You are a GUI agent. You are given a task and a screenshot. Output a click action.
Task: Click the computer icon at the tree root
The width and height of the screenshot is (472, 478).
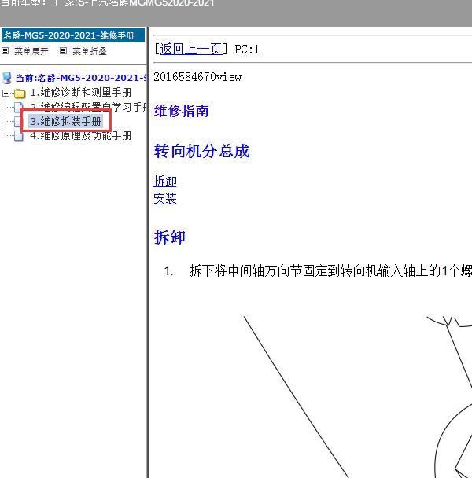(7, 78)
